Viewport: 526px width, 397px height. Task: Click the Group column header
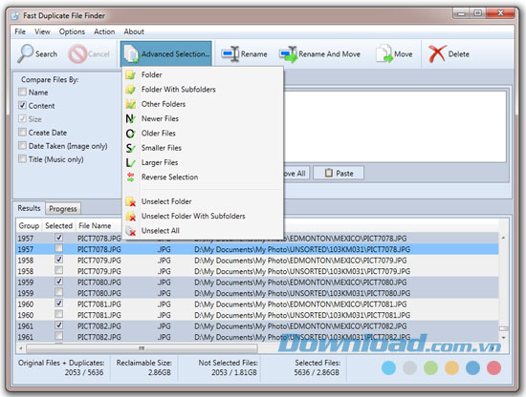pos(29,225)
